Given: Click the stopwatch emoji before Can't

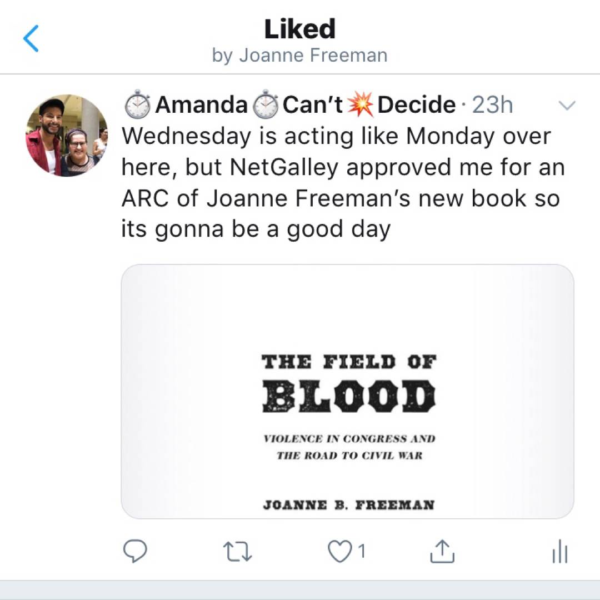Looking at the screenshot, I should 266,105.
